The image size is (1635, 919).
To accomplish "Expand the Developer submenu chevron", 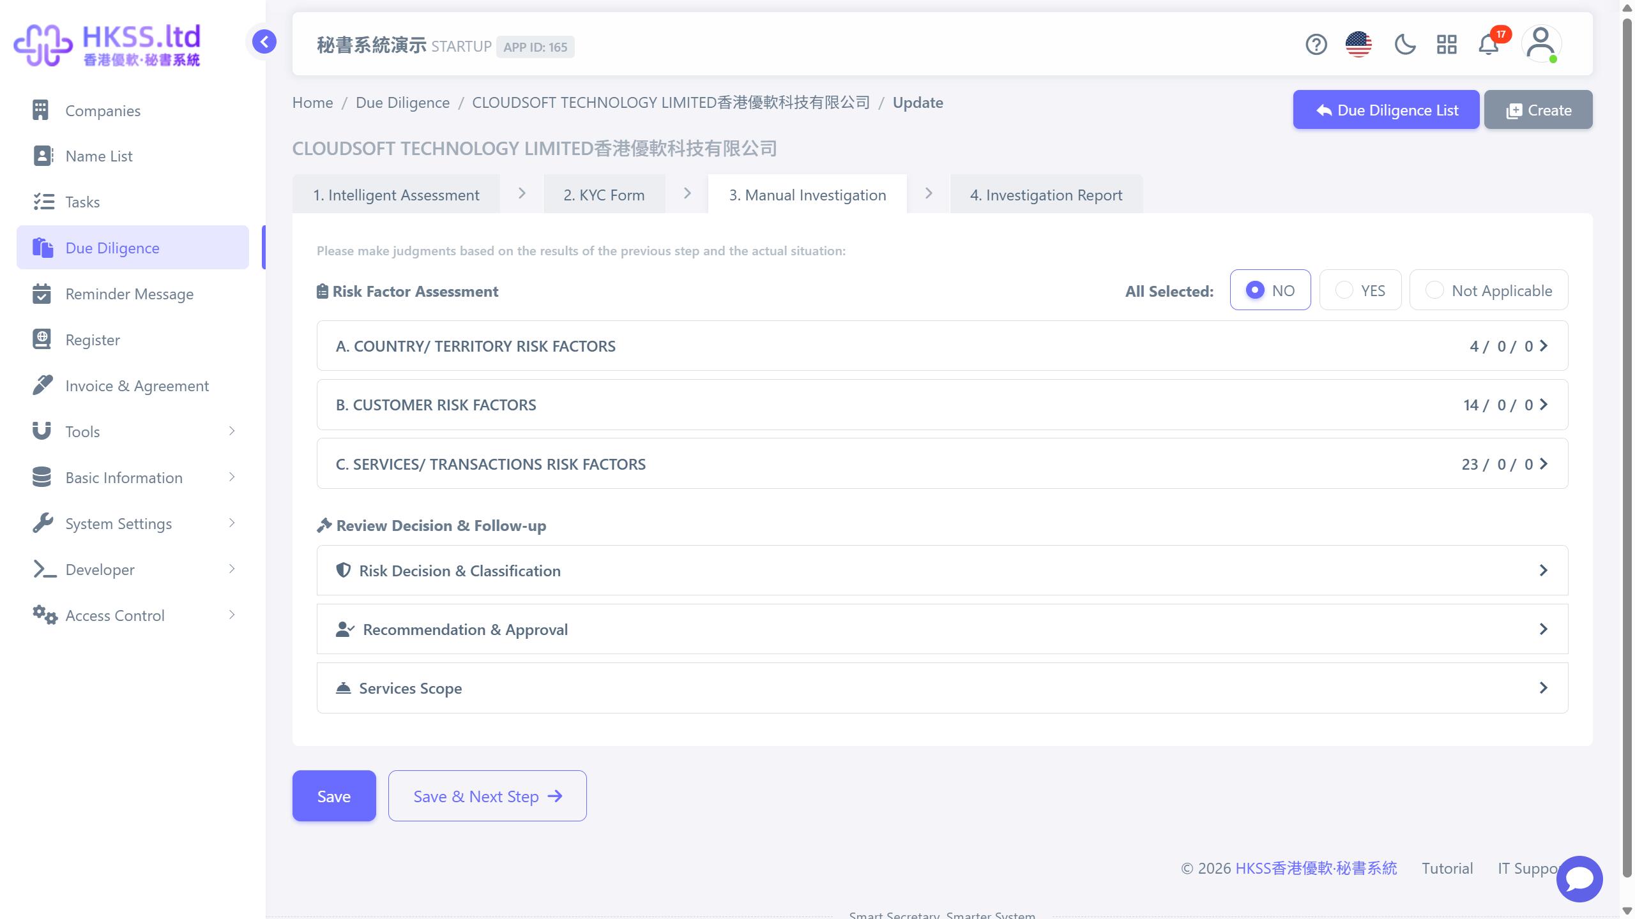I will coord(232,569).
